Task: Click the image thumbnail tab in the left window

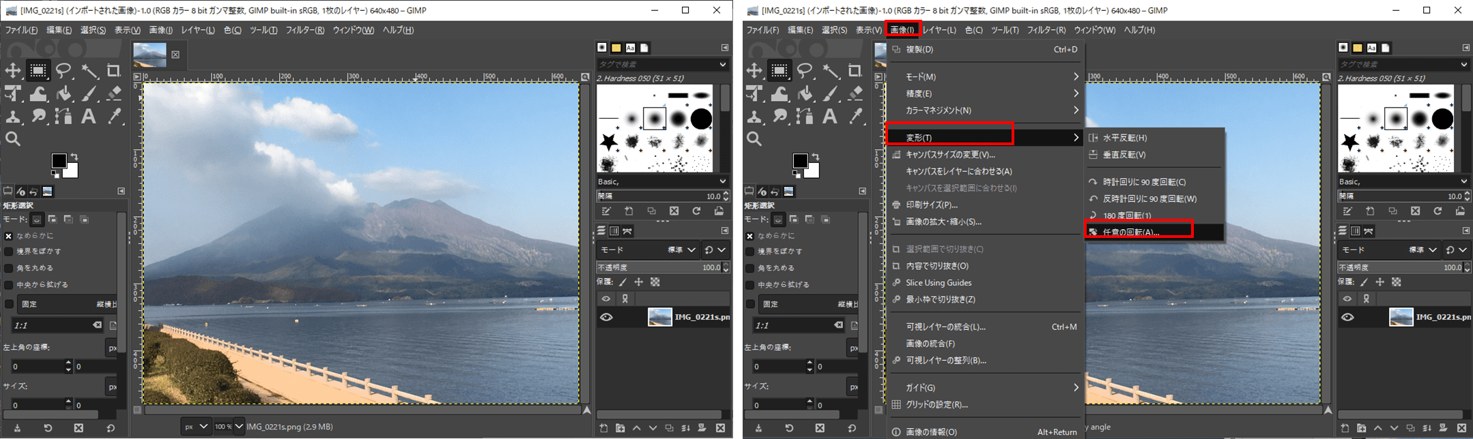Action: (150, 55)
